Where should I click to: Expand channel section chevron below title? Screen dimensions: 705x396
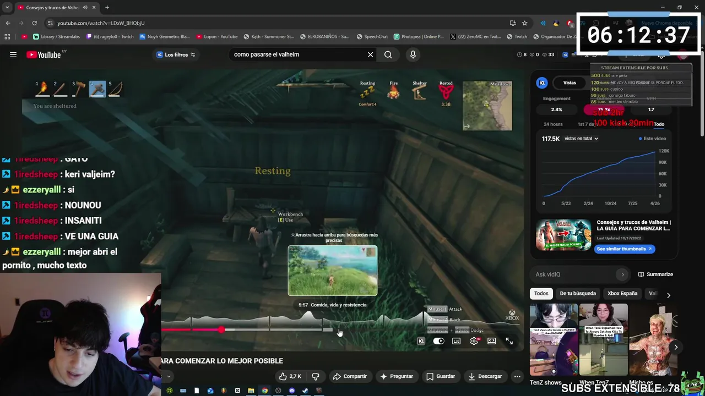click(x=169, y=377)
